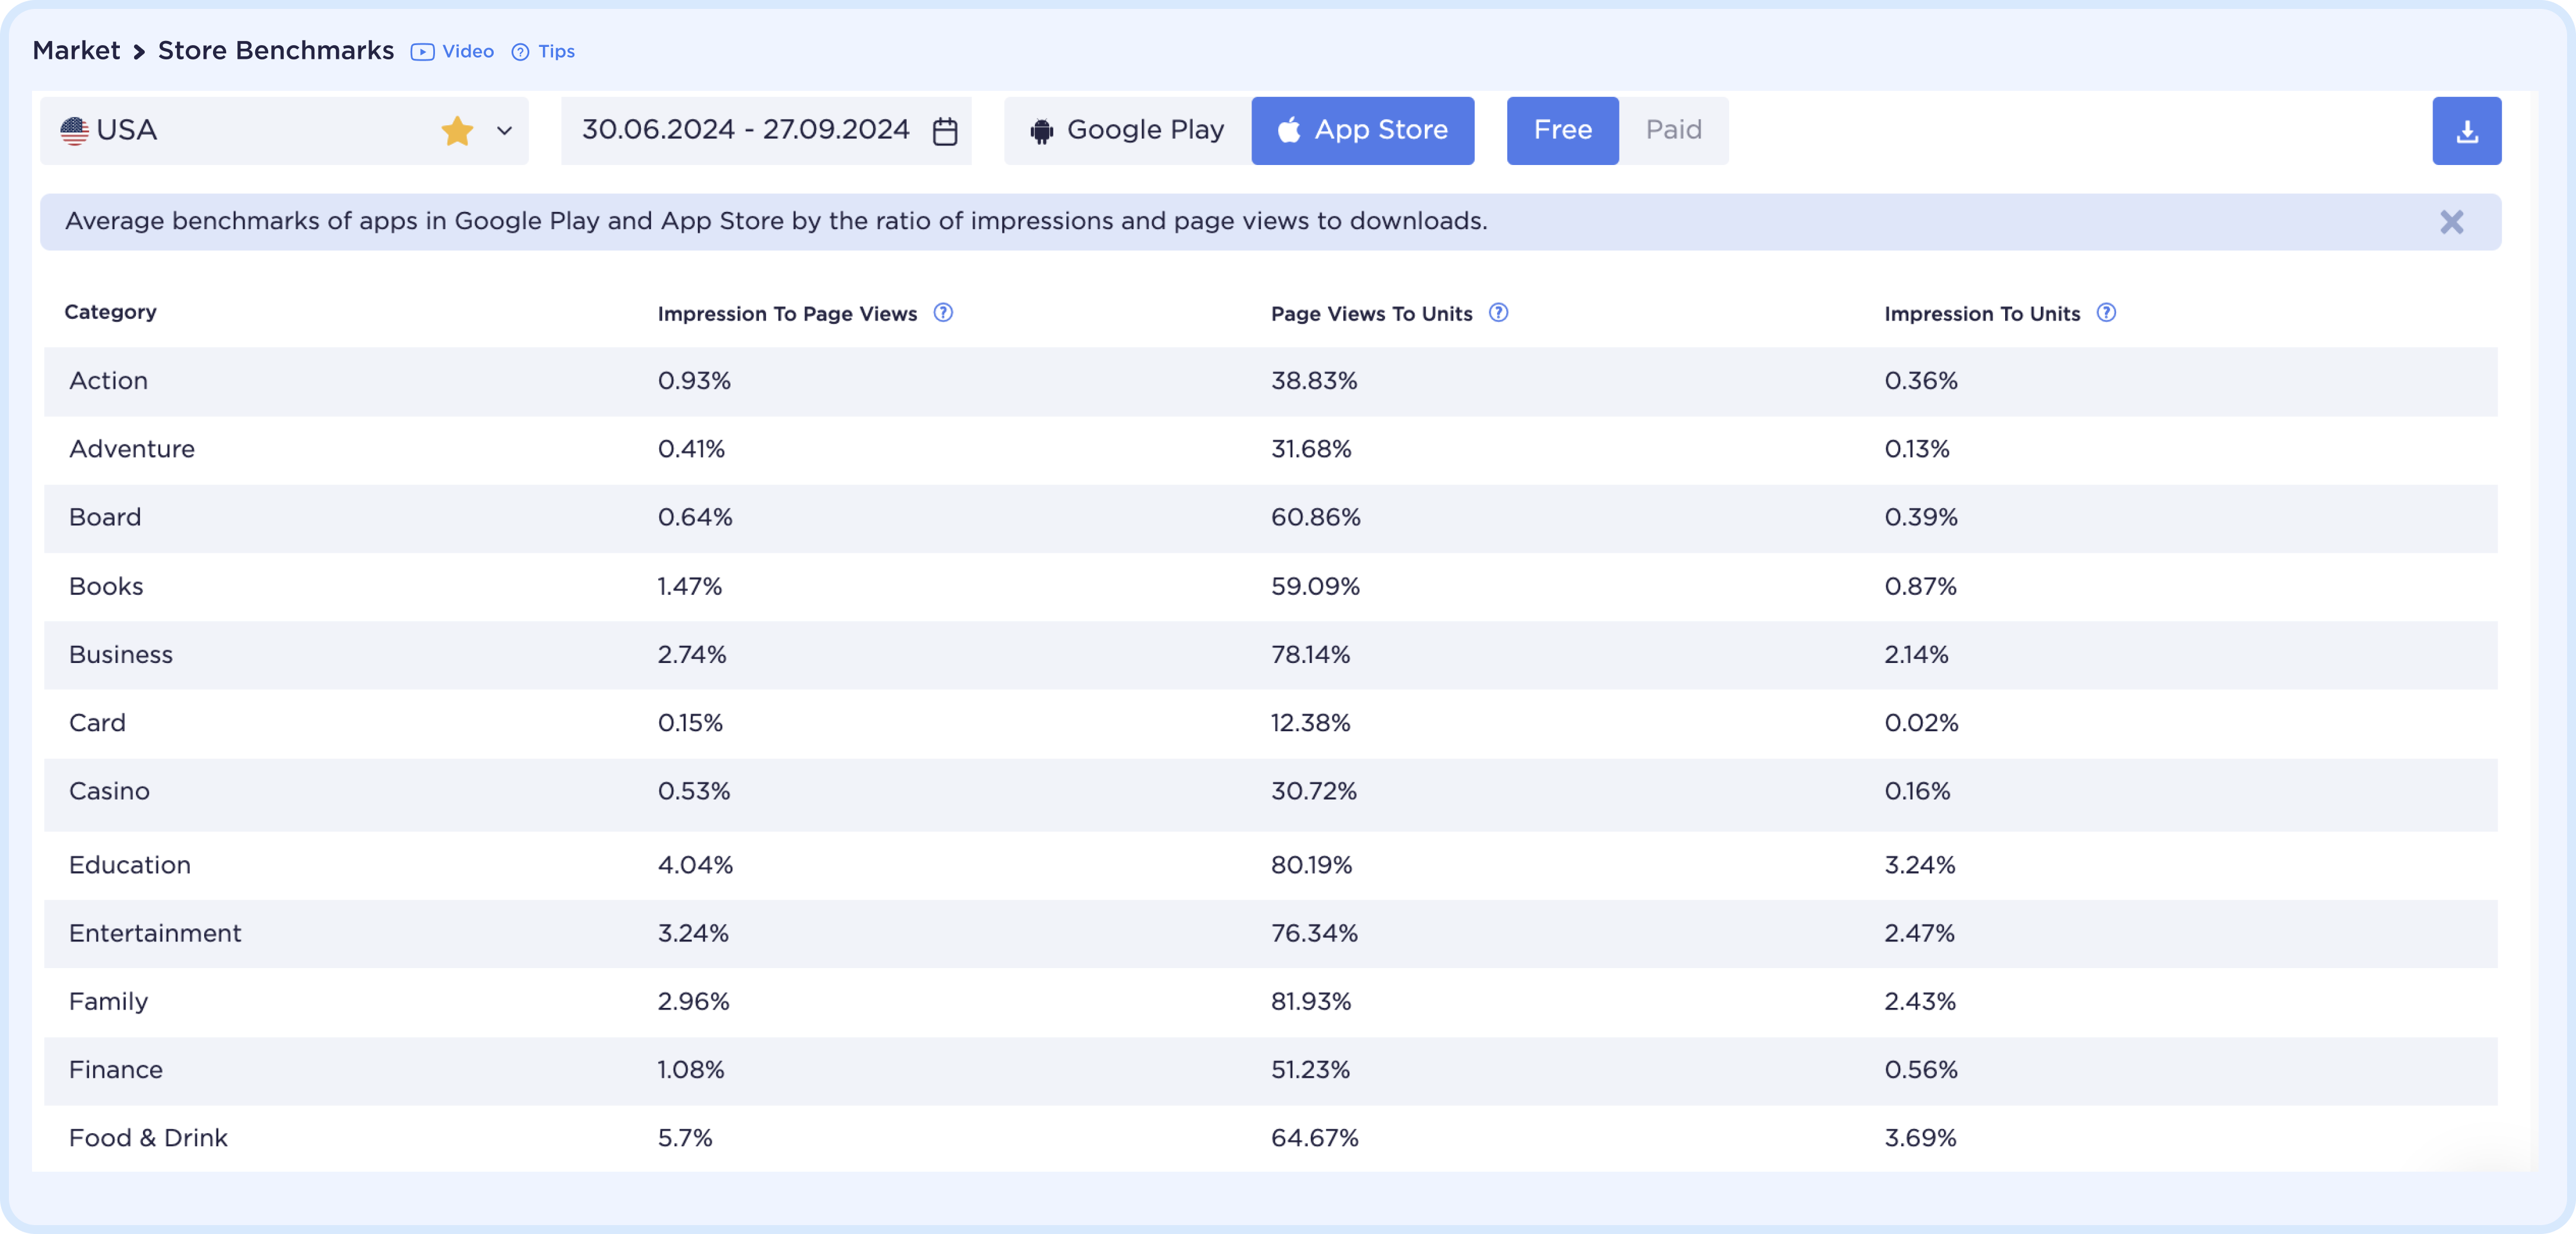The width and height of the screenshot is (2576, 1234).
Task: Click Books 0.87% impression to units value
Action: tap(1920, 586)
